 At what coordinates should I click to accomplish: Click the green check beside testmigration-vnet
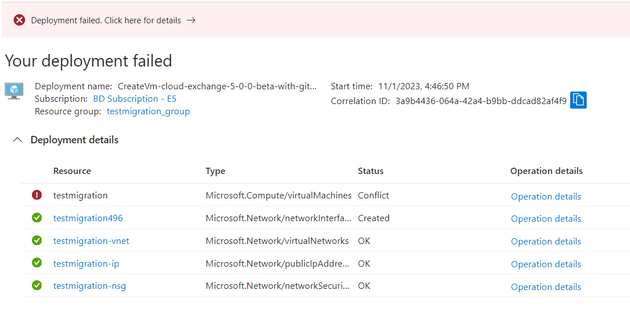[36, 240]
